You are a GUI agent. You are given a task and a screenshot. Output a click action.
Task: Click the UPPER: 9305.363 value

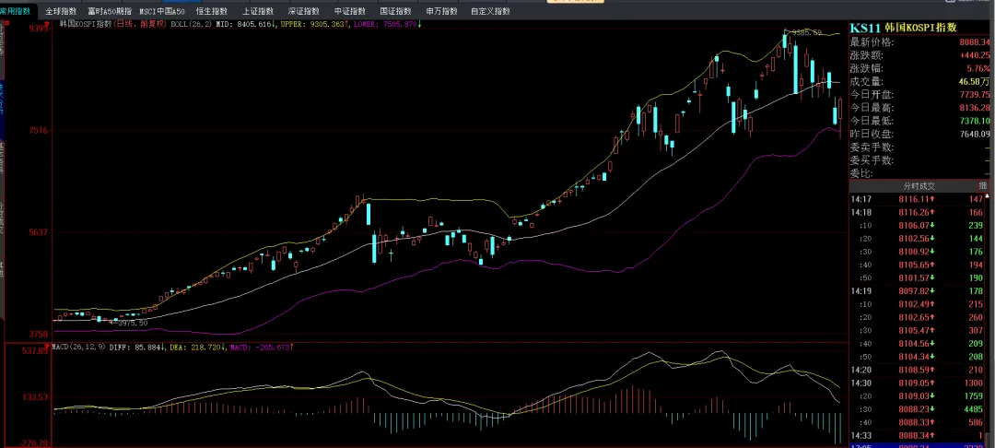[x=315, y=24]
